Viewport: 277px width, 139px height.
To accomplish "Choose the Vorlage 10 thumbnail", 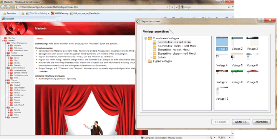I will tap(222, 94).
